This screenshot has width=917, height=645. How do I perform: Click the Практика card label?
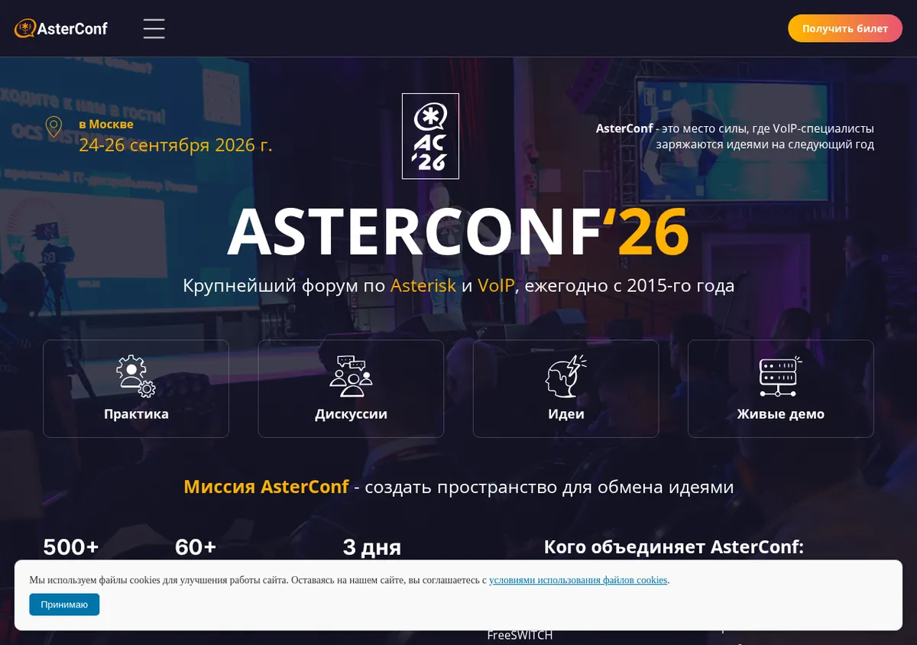tap(136, 414)
